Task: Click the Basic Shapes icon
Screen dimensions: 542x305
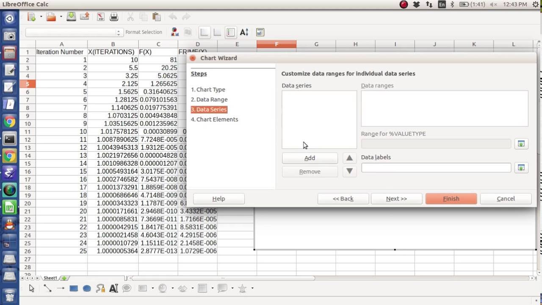Action: [x=143, y=288]
